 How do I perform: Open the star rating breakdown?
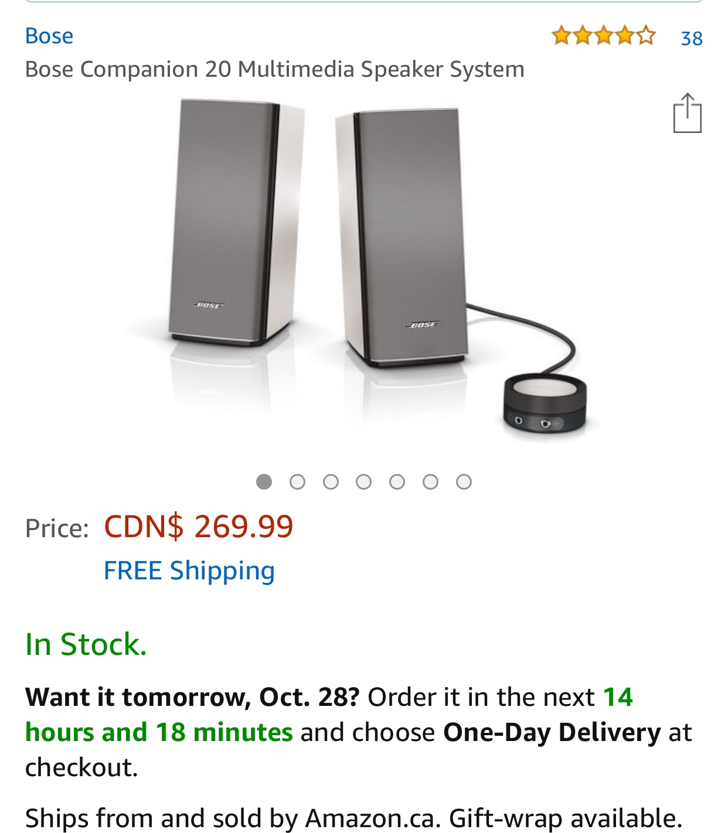click(x=603, y=36)
